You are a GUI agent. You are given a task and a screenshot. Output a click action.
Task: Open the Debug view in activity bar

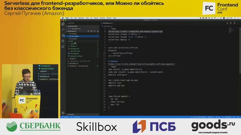pyautogui.click(x=63, y=41)
